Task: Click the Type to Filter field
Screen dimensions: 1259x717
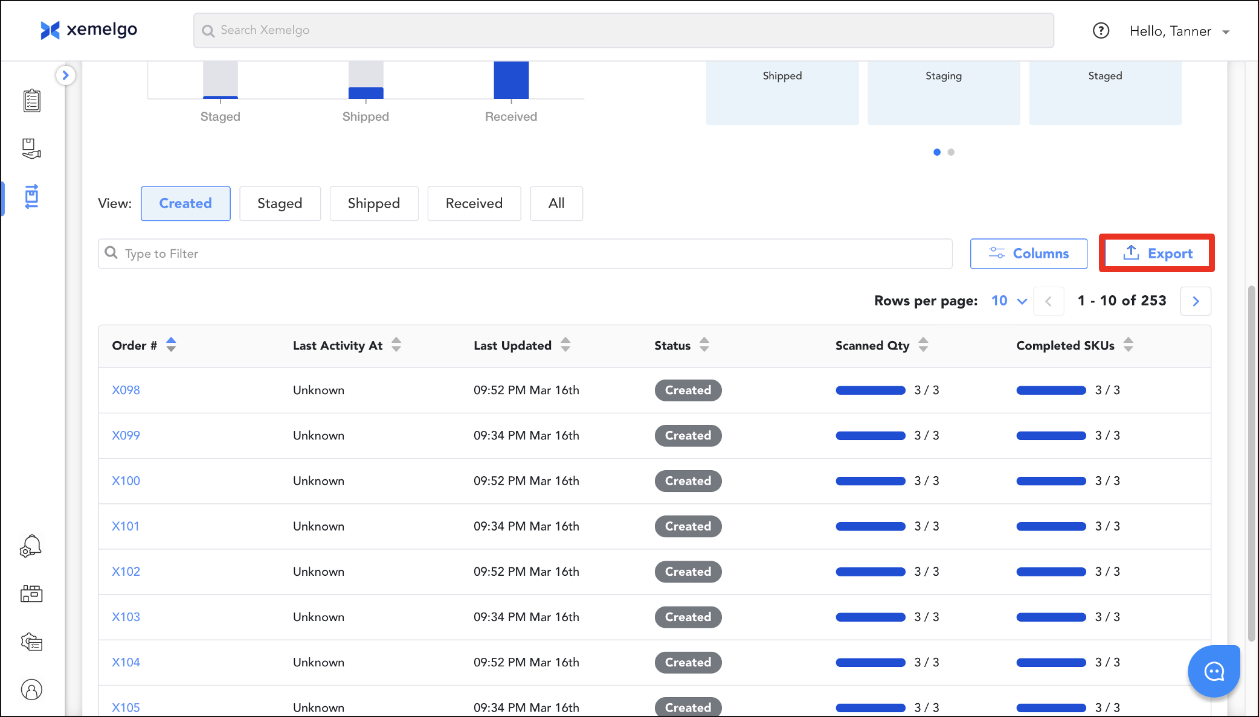Action: point(524,253)
